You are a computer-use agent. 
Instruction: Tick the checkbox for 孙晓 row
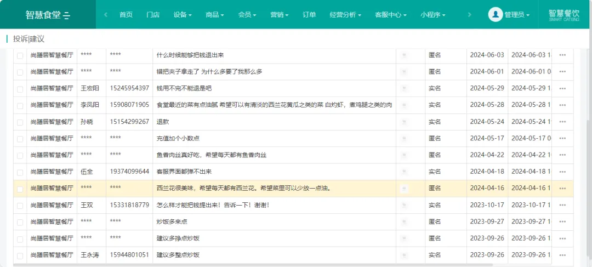(x=20, y=122)
